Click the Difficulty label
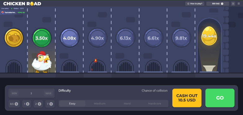 (65, 91)
